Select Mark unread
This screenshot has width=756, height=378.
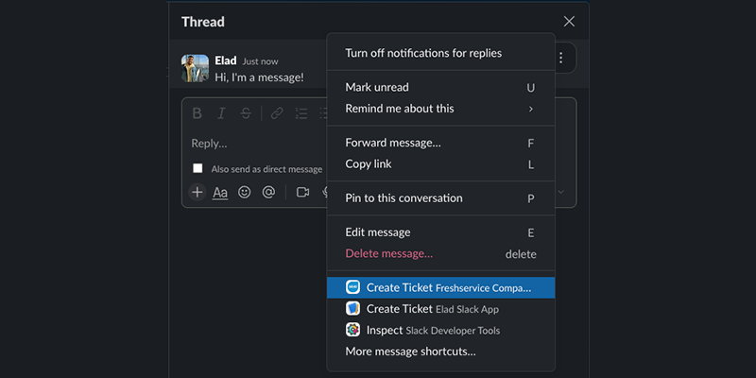[440, 87]
